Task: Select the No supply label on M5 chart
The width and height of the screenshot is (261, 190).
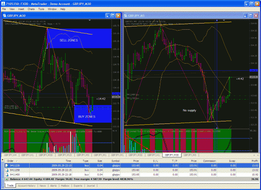Action: [190, 110]
